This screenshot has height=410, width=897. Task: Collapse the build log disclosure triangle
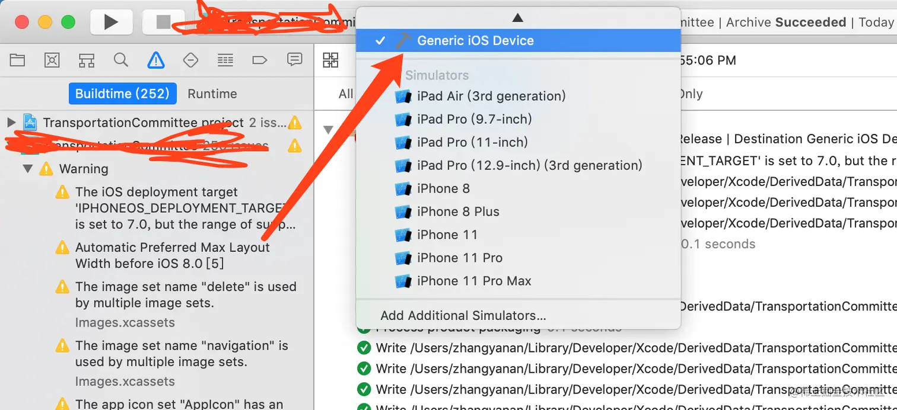point(327,129)
